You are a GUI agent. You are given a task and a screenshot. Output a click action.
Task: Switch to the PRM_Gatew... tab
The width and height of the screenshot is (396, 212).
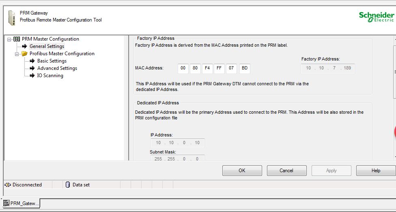pos(22,203)
